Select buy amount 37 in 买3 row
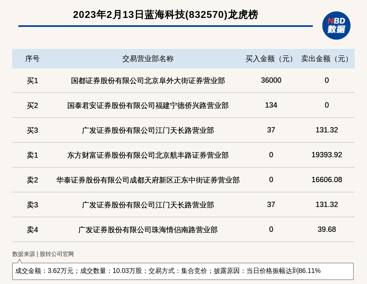This screenshot has width=367, height=284. click(x=271, y=130)
